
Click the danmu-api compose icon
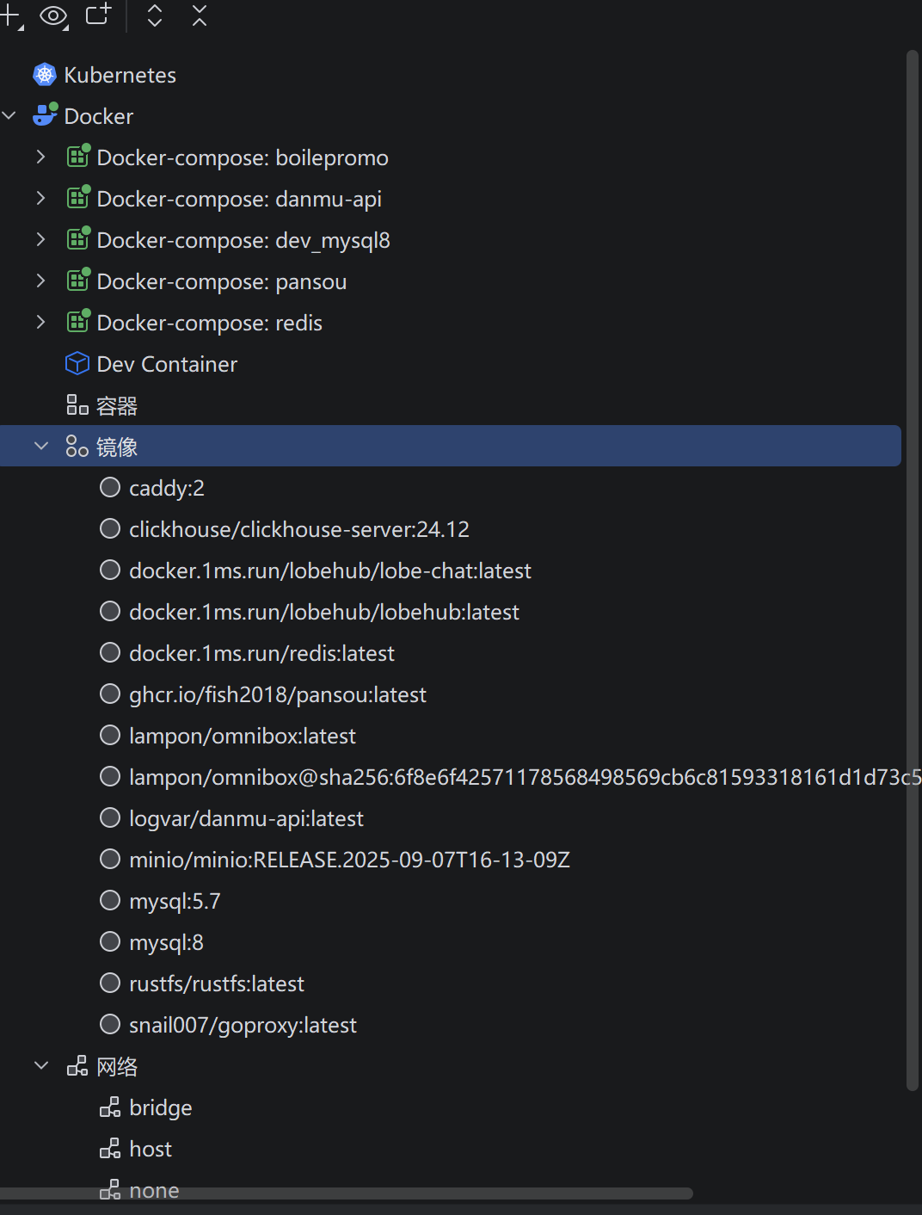tap(78, 197)
